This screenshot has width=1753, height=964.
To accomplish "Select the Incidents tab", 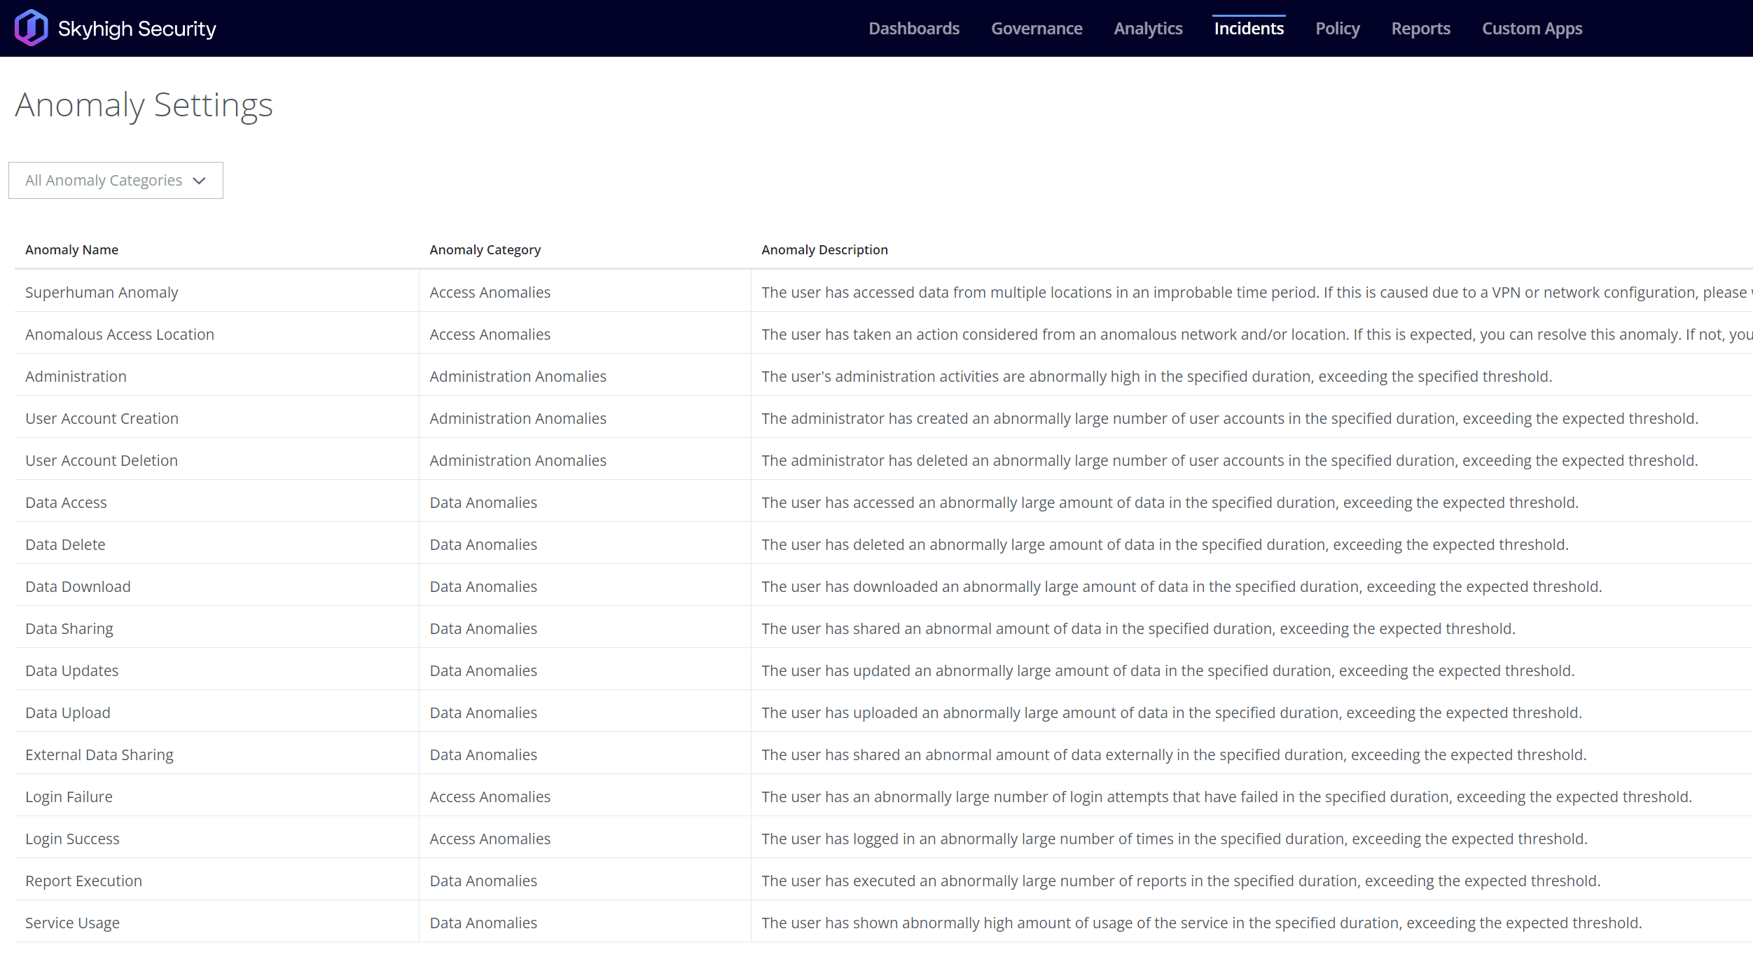I will [1249, 29].
